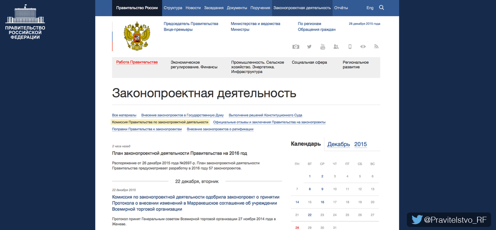Open the Правительство России tab
Screen dimensions: 496x230
tap(137, 8)
